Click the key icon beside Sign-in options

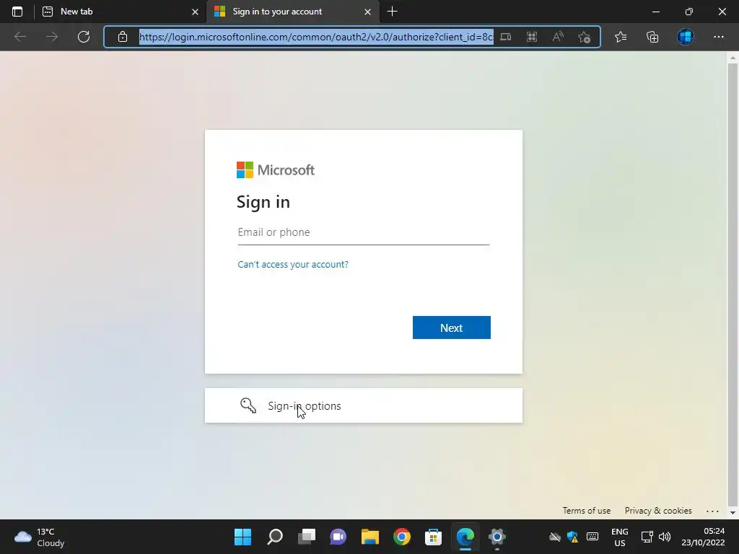click(248, 405)
